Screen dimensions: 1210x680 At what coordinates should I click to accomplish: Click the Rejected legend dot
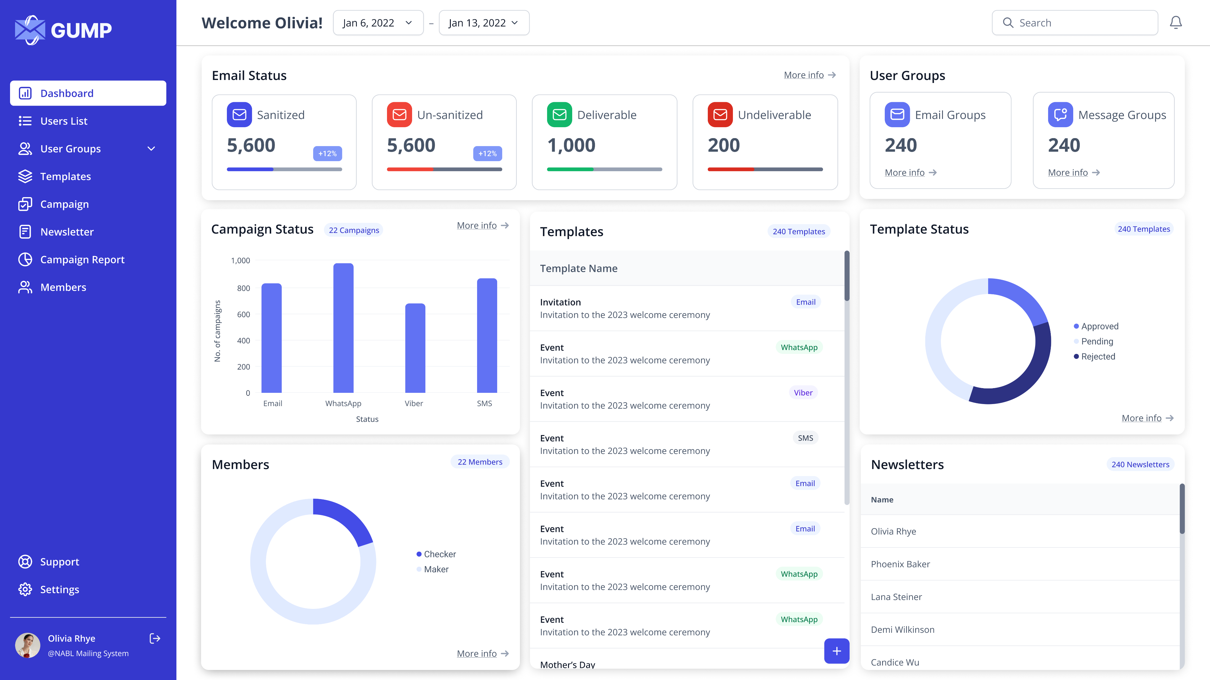coord(1076,356)
